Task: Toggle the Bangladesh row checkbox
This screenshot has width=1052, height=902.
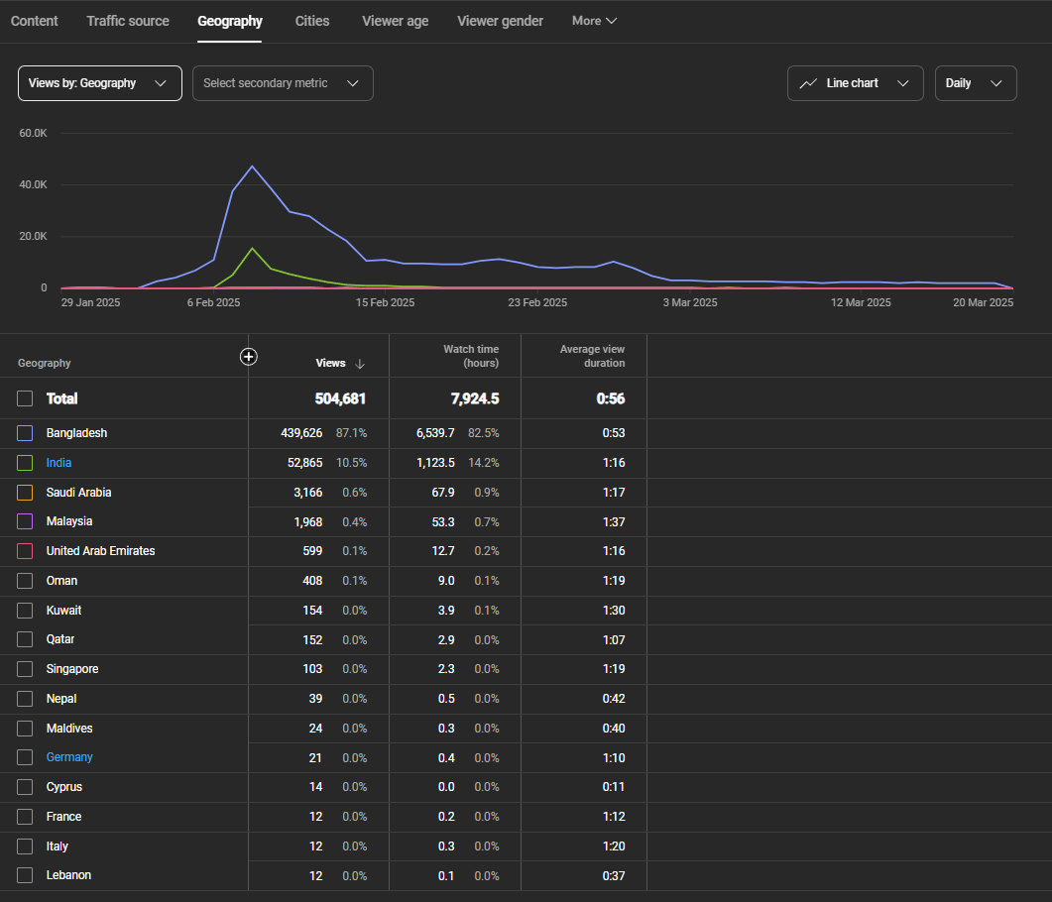Action: point(26,433)
